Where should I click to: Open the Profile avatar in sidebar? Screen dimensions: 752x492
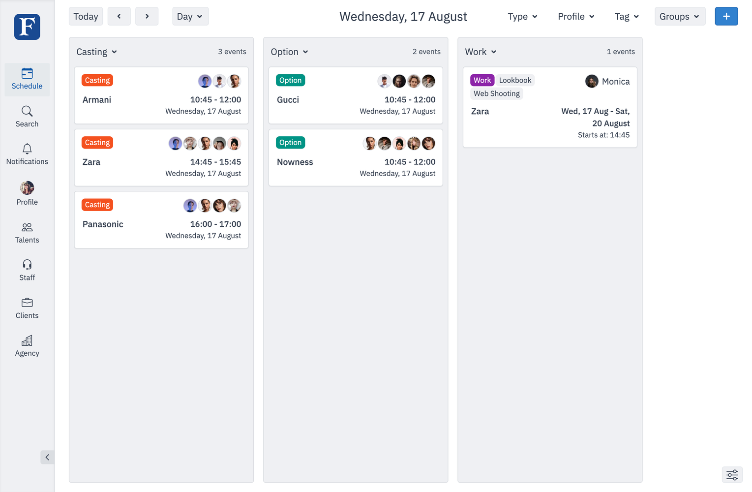[x=27, y=188]
